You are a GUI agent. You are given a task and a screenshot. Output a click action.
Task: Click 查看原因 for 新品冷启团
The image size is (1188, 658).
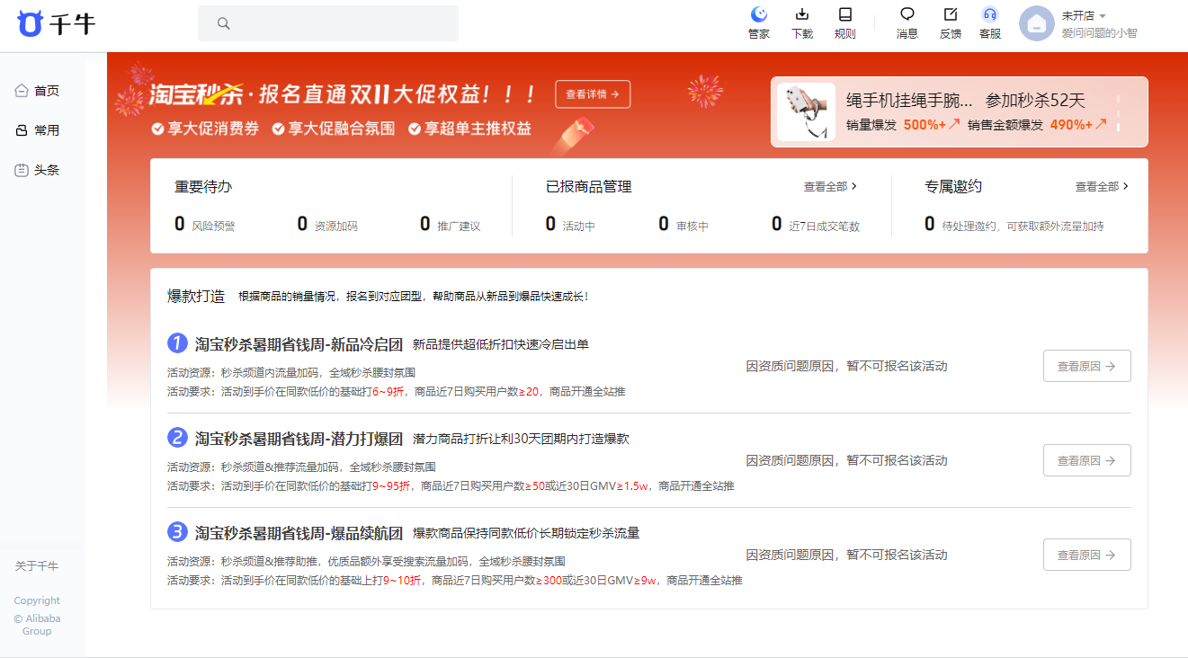[x=1086, y=366]
